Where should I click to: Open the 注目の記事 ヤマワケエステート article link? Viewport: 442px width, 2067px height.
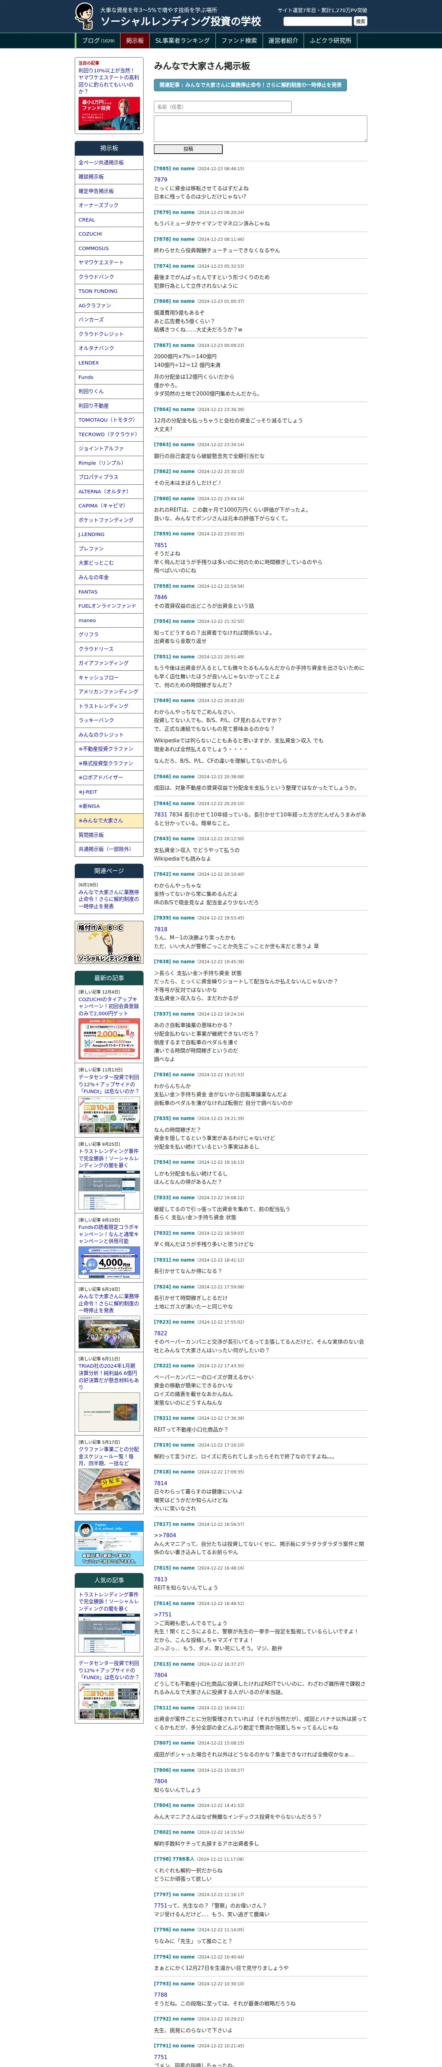108,81
